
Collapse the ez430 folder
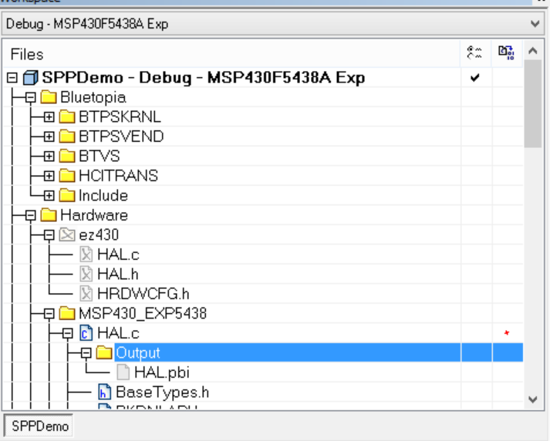coord(49,235)
